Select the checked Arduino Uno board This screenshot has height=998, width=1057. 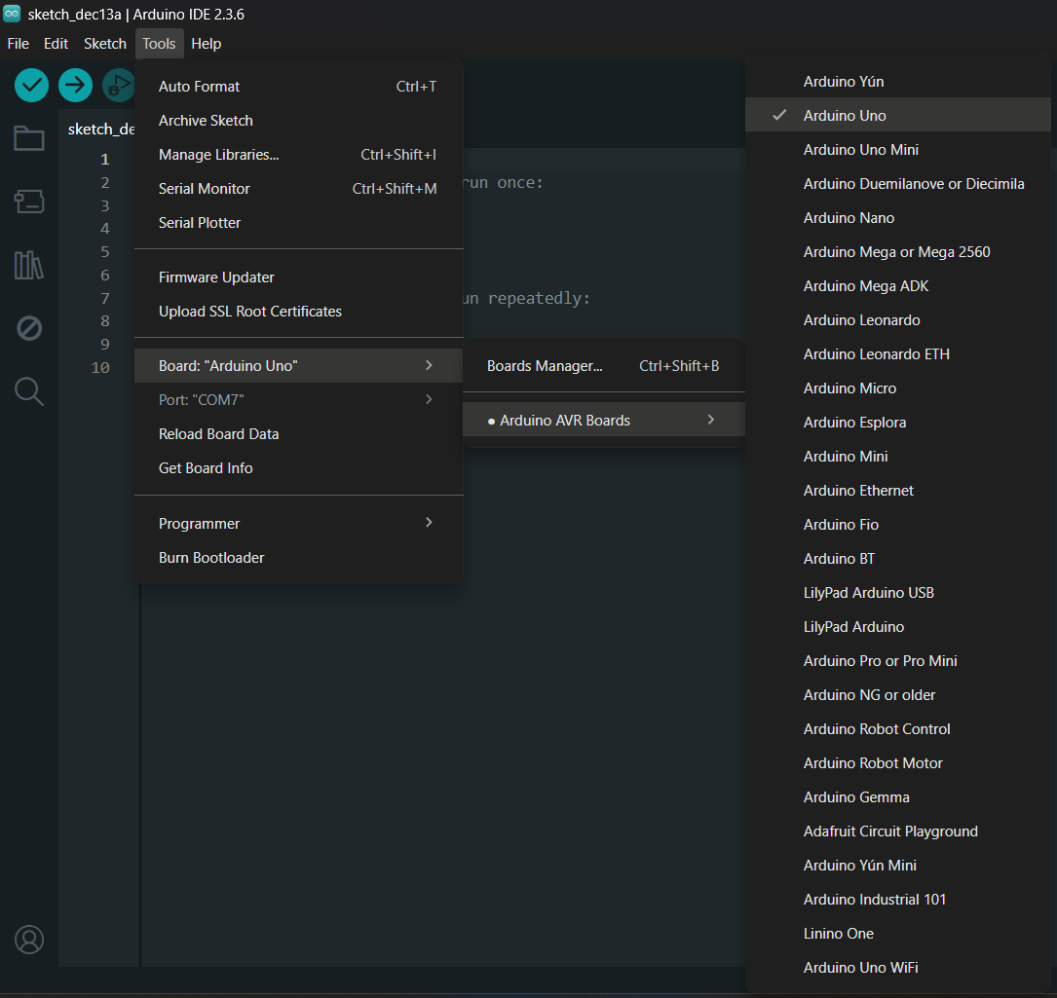[845, 116]
